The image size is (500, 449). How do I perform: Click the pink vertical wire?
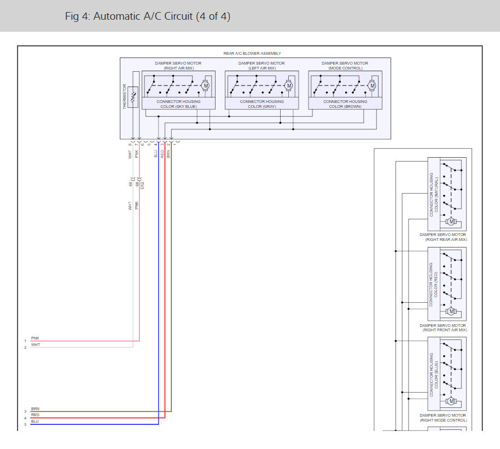[139, 243]
